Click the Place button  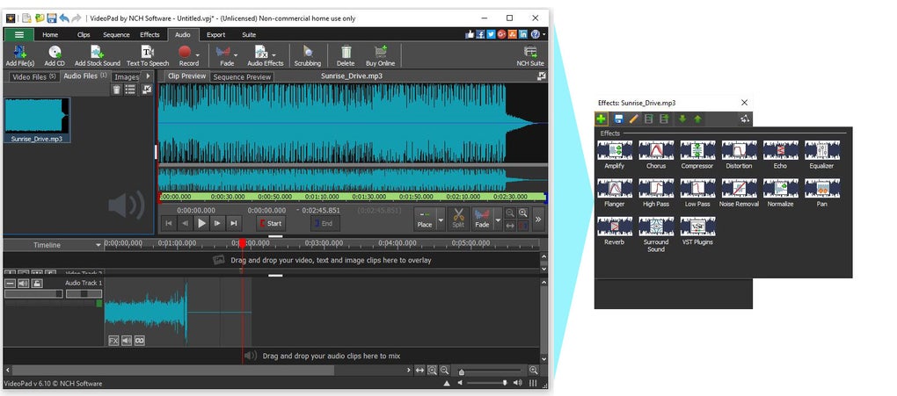tap(425, 219)
